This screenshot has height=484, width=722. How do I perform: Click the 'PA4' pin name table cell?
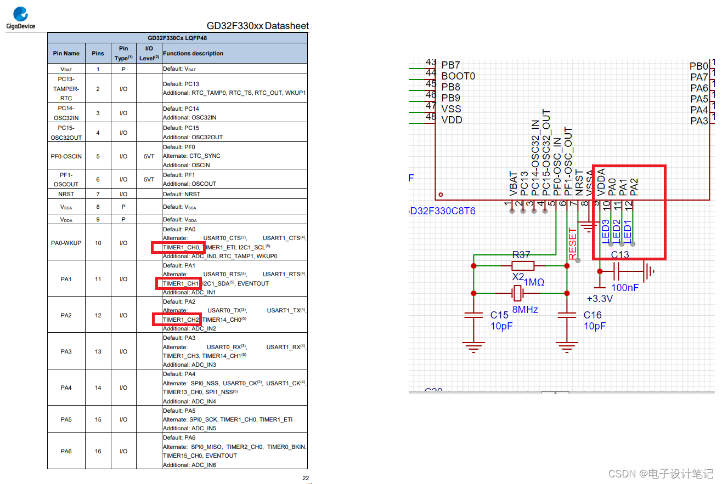click(66, 388)
